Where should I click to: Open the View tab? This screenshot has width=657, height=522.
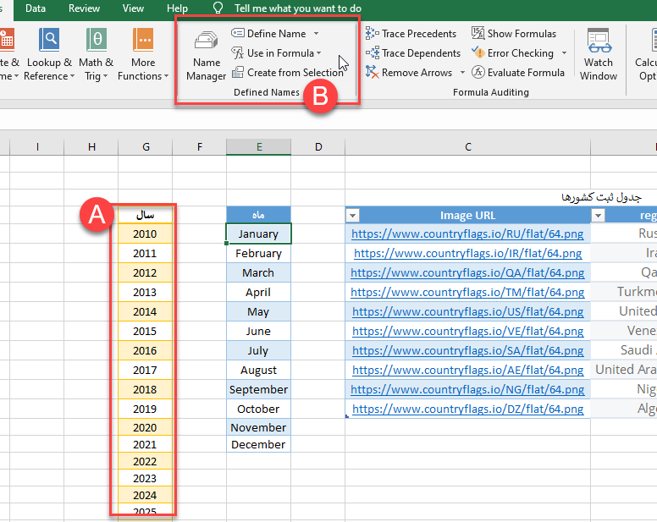point(133,8)
